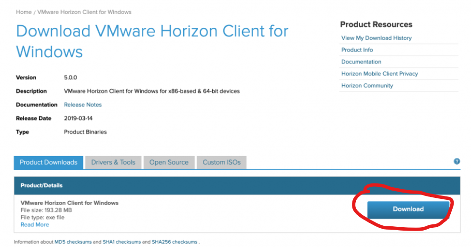The image size is (471, 247).
Task: Switch to the Product Downloads tab
Action: point(48,162)
